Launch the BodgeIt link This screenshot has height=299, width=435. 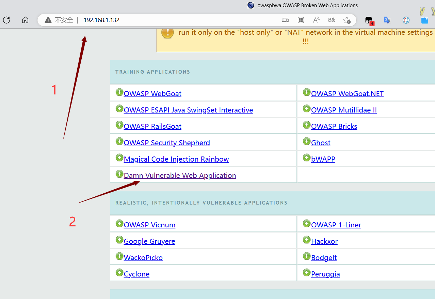pos(324,258)
